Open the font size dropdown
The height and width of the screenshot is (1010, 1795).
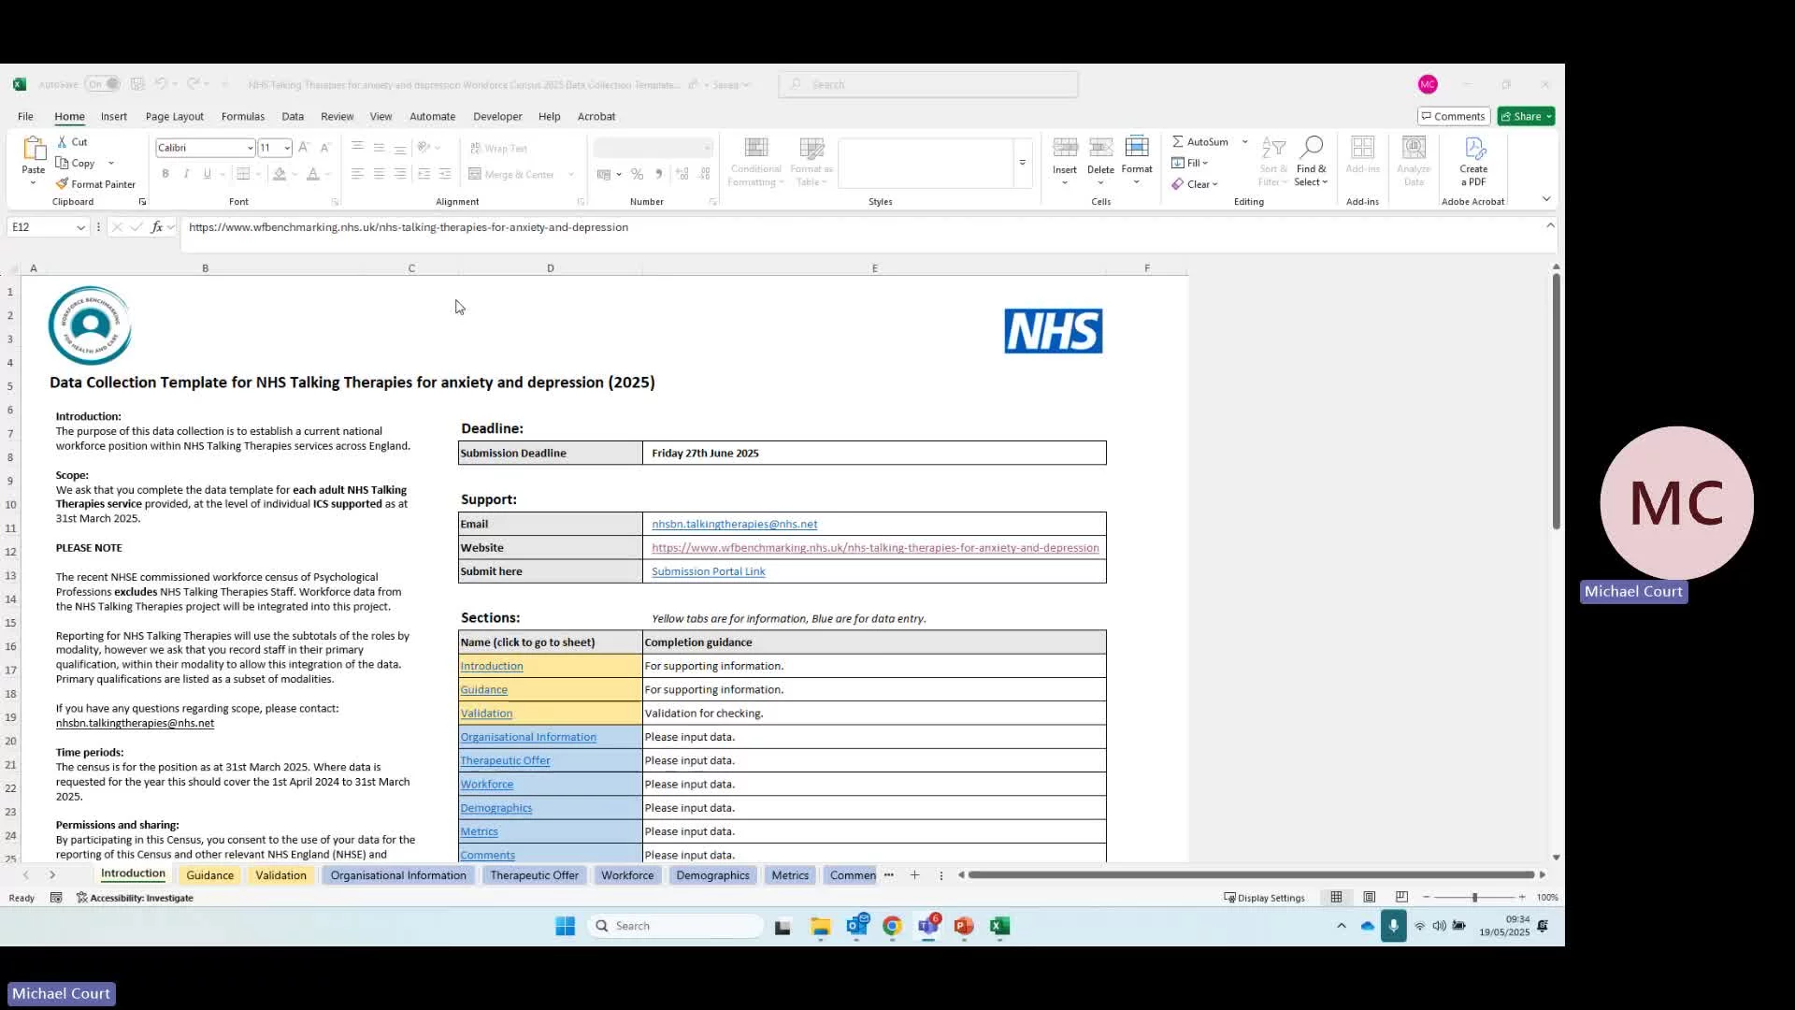pos(287,148)
